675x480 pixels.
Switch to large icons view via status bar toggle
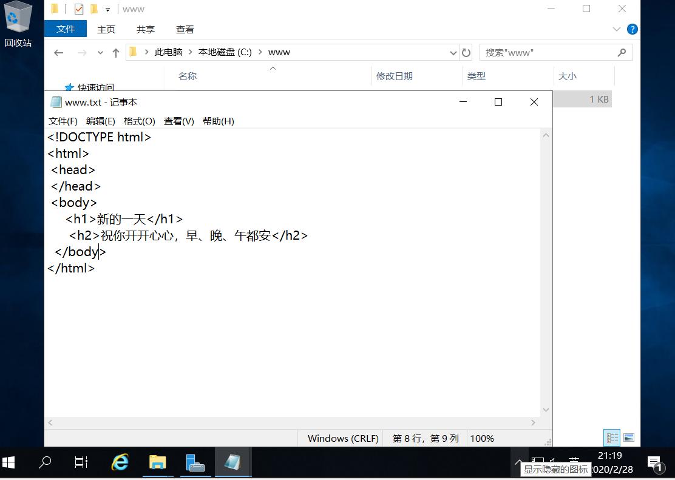pos(629,437)
